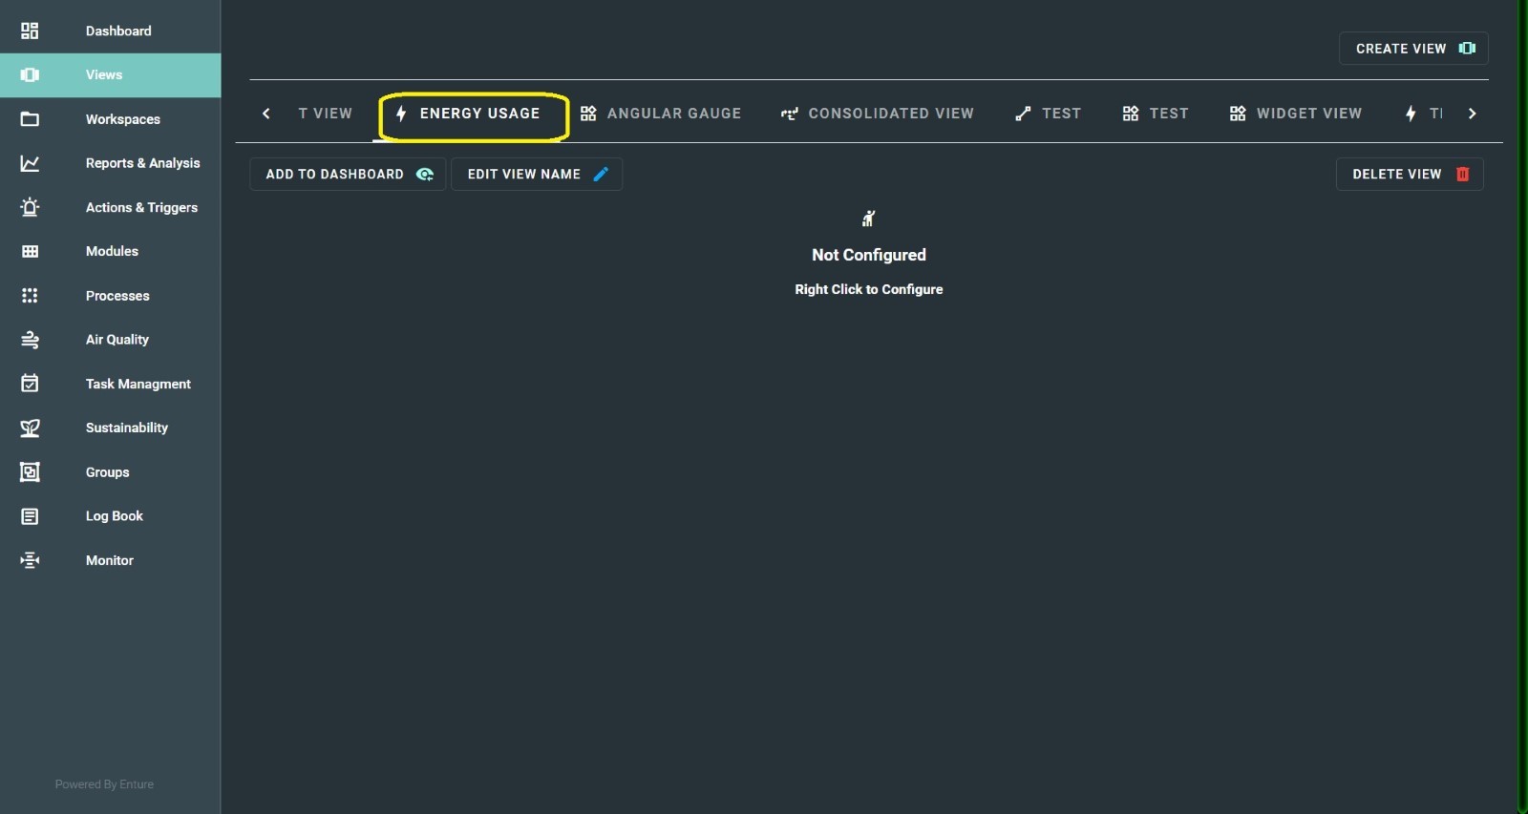The width and height of the screenshot is (1528, 814).
Task: Click the Not Configured figure icon
Action: point(868,219)
